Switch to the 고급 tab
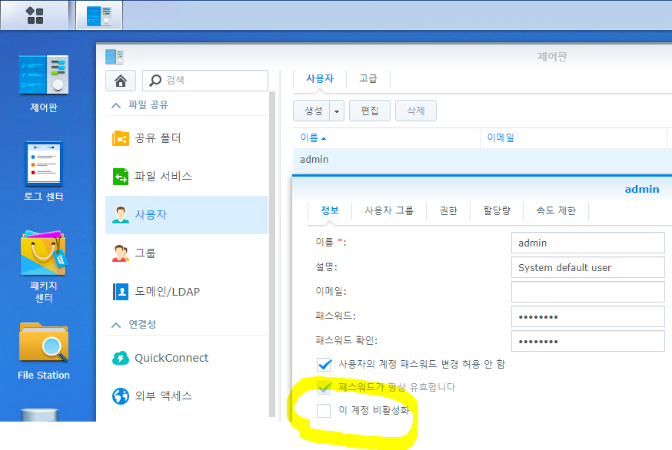This screenshot has width=672, height=450. [368, 79]
